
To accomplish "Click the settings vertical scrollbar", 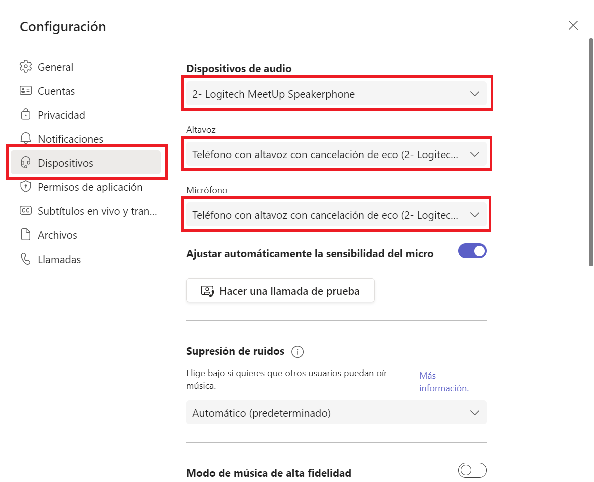I will tap(591, 150).
